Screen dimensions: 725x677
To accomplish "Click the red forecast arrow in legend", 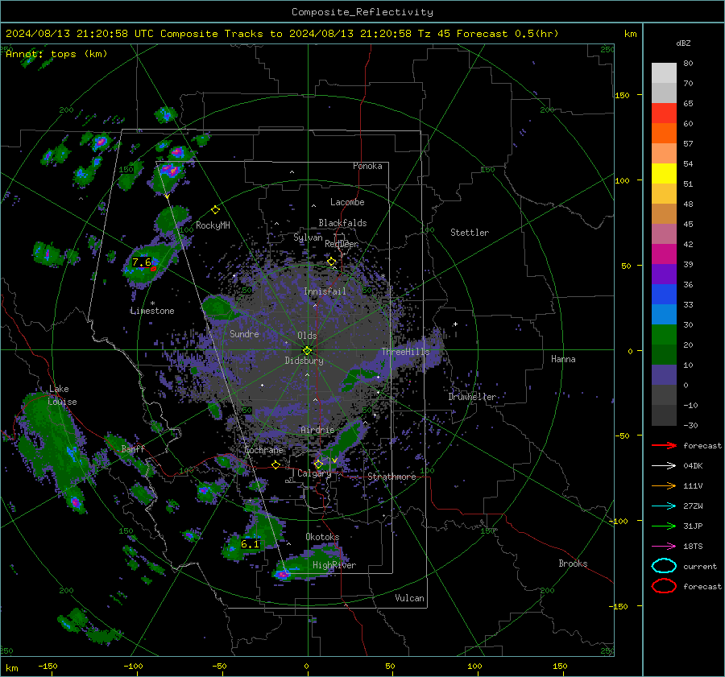I will click(x=664, y=445).
